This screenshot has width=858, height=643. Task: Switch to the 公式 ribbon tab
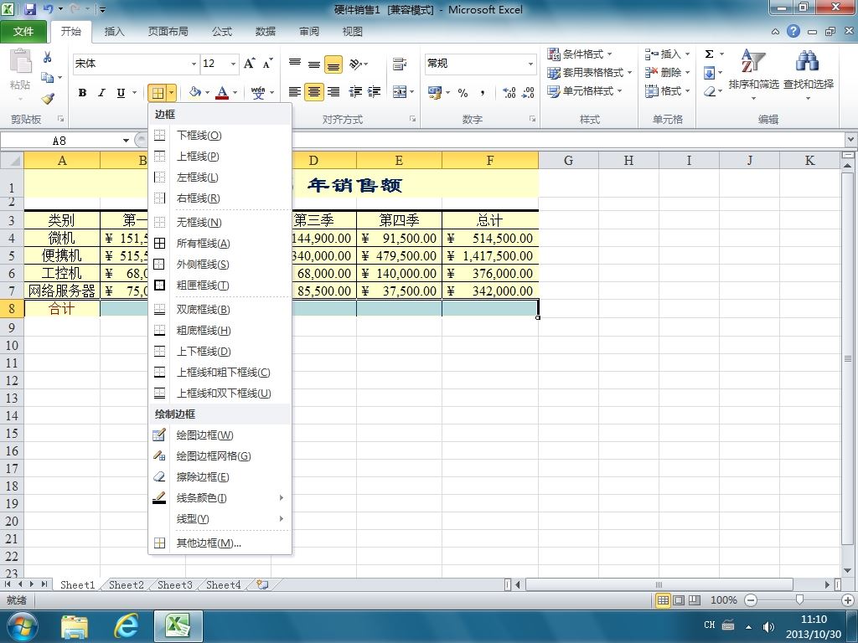pyautogui.click(x=221, y=31)
